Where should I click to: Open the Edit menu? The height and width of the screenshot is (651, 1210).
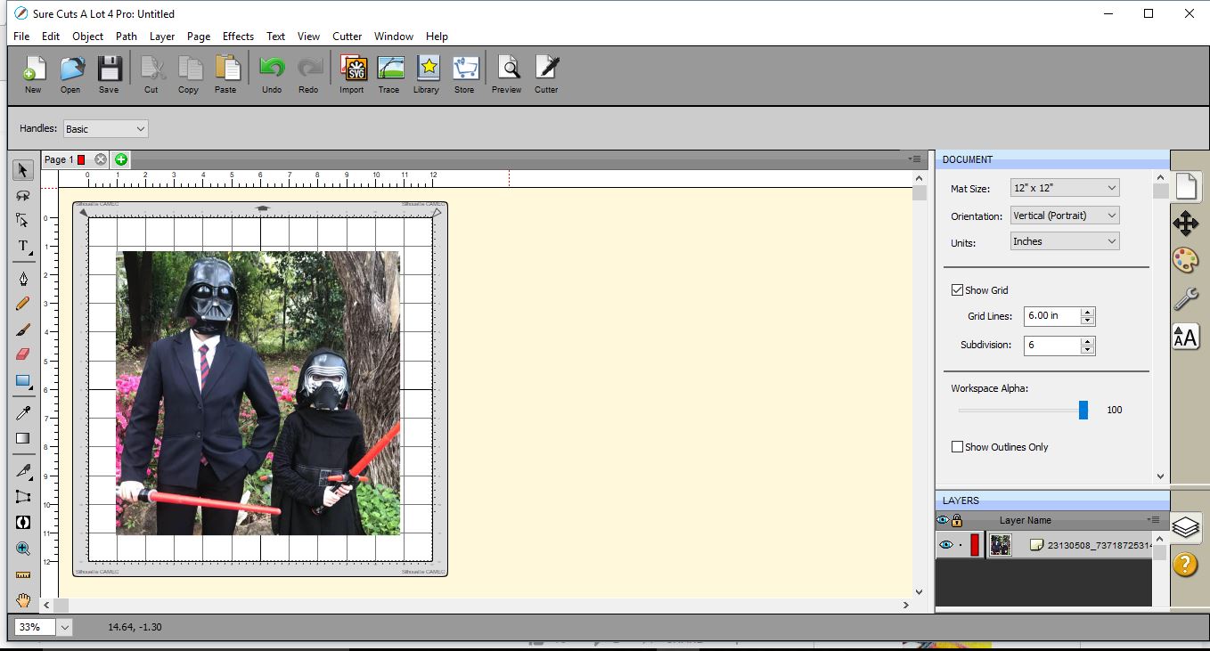[x=51, y=37]
